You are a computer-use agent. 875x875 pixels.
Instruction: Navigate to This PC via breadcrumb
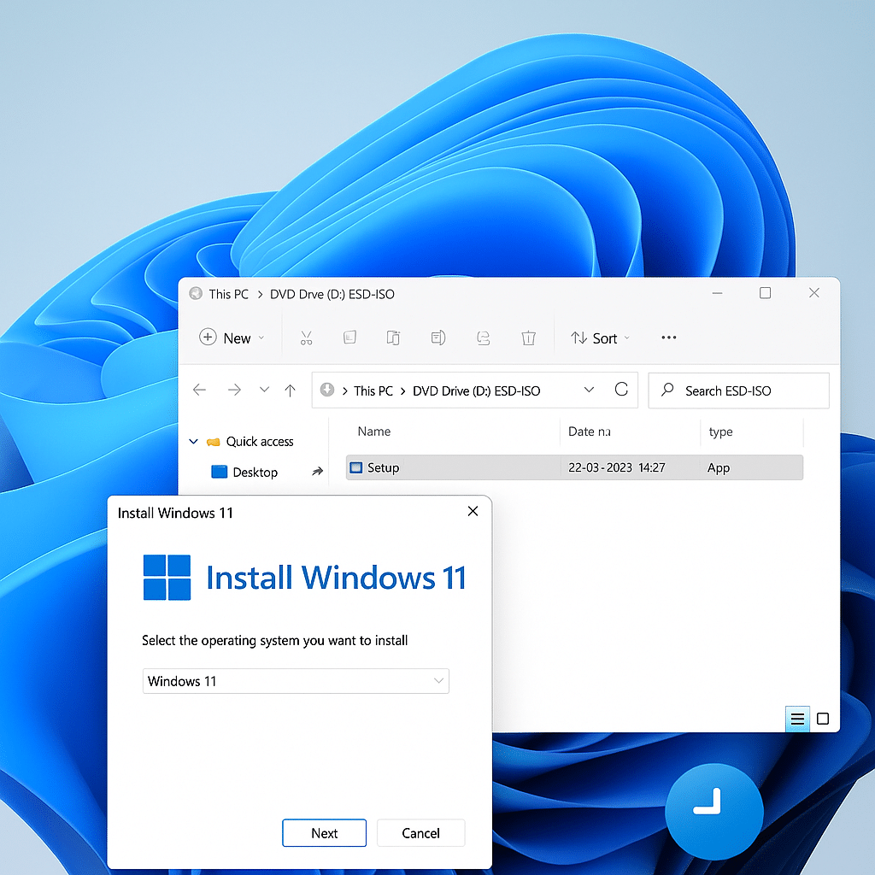click(373, 390)
